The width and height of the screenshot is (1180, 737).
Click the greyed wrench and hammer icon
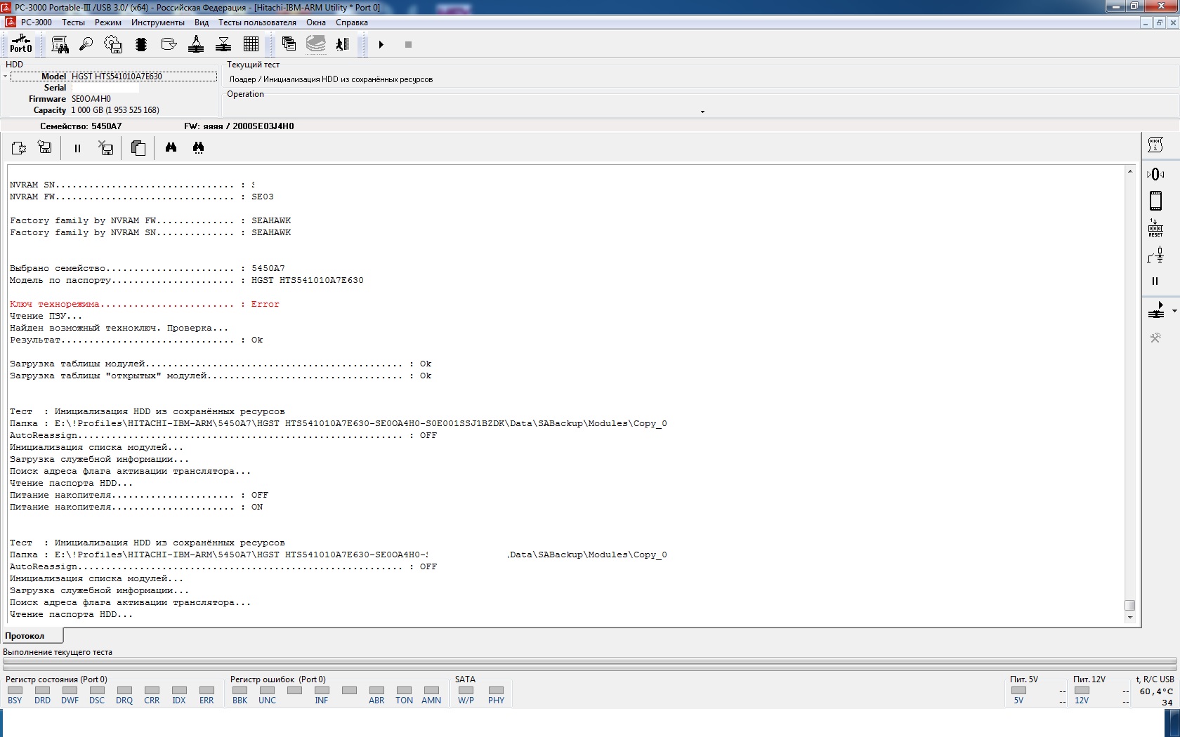1155,338
